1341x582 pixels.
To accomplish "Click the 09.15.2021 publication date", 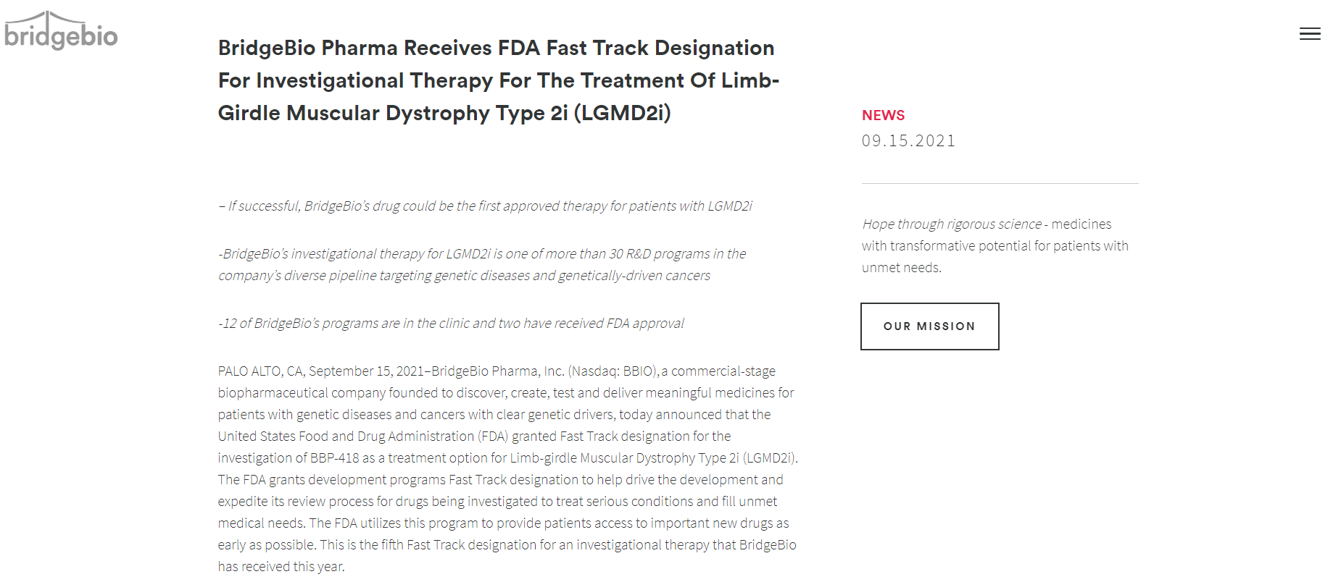I will pos(909,141).
